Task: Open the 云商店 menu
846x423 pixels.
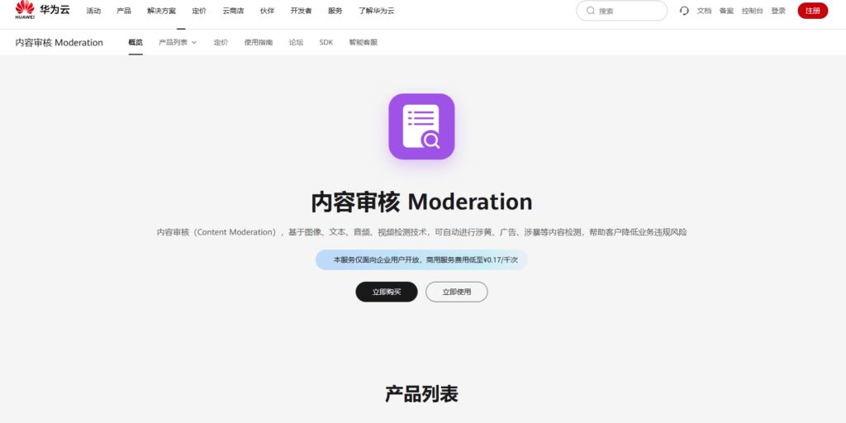Action: 233,11
